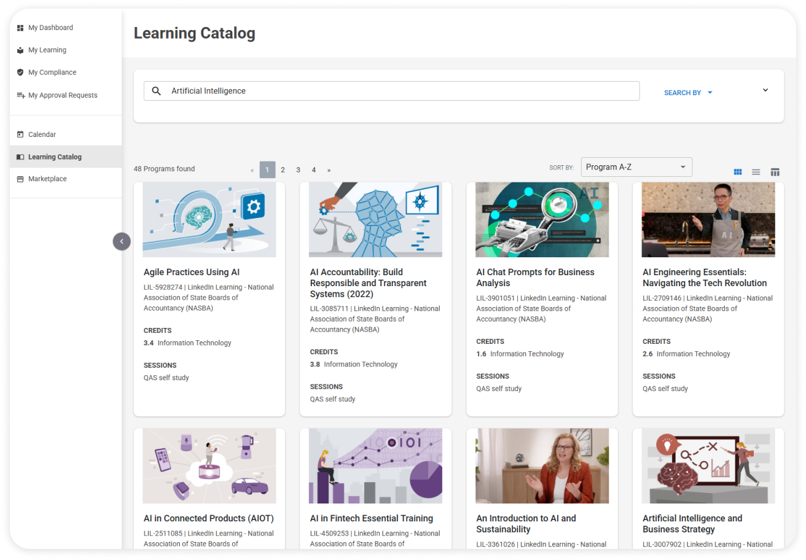
Task: Click the AI Chat Prompts typewriter thumbnail
Action: coord(542,219)
